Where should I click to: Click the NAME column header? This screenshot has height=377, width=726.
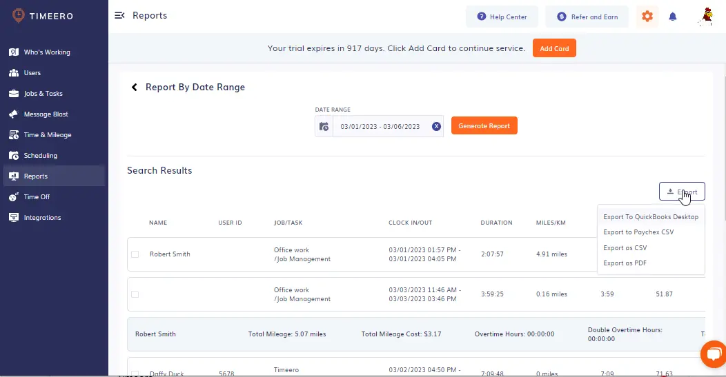coord(158,223)
